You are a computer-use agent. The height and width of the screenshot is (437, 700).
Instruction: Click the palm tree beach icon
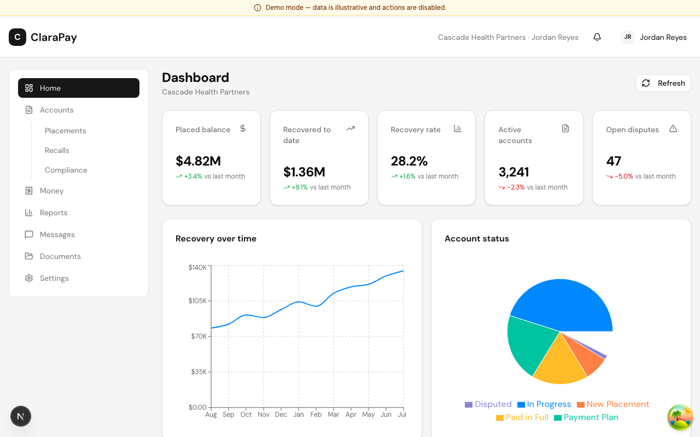coord(680,417)
